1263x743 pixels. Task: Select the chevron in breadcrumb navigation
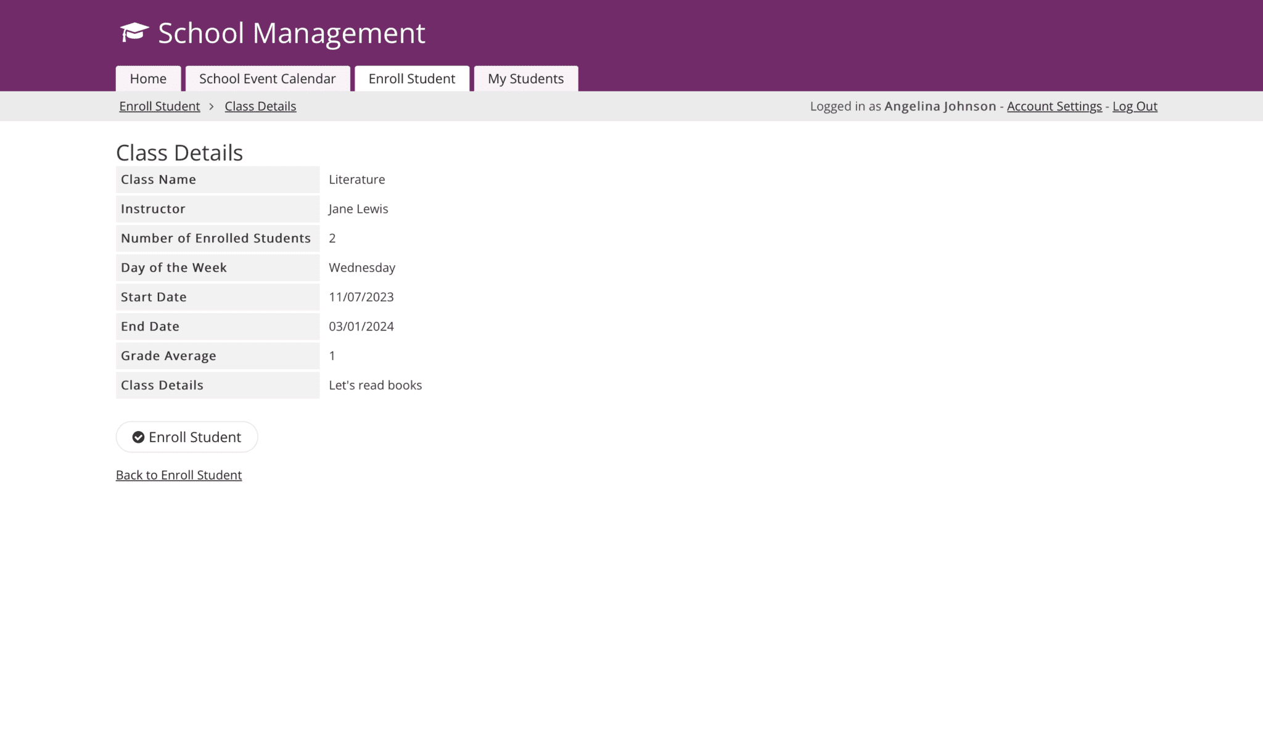[x=212, y=106]
